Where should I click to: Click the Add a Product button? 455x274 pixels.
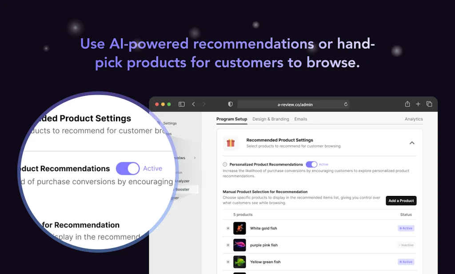pyautogui.click(x=401, y=200)
